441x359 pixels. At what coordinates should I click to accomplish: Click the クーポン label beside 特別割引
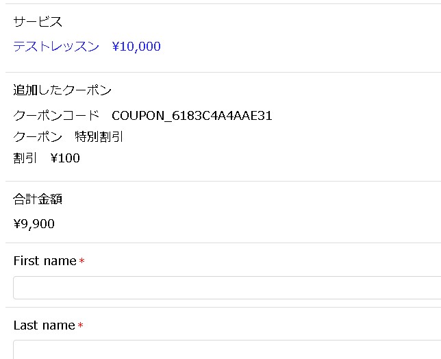click(38, 136)
